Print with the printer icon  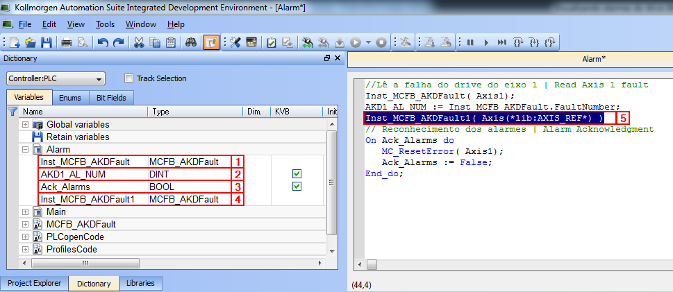pyautogui.click(x=67, y=42)
